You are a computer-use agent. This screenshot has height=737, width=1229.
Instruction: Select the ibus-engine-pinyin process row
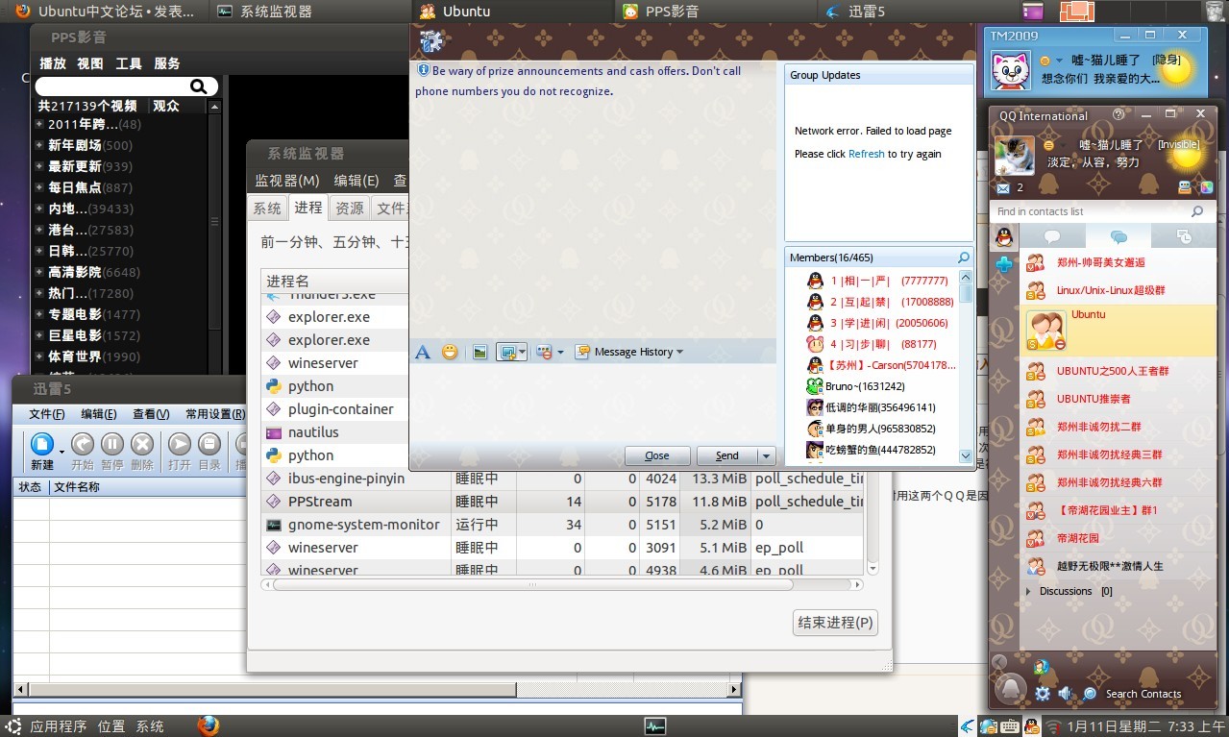click(562, 479)
